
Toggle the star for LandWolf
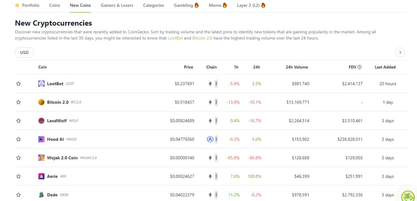click(18, 121)
